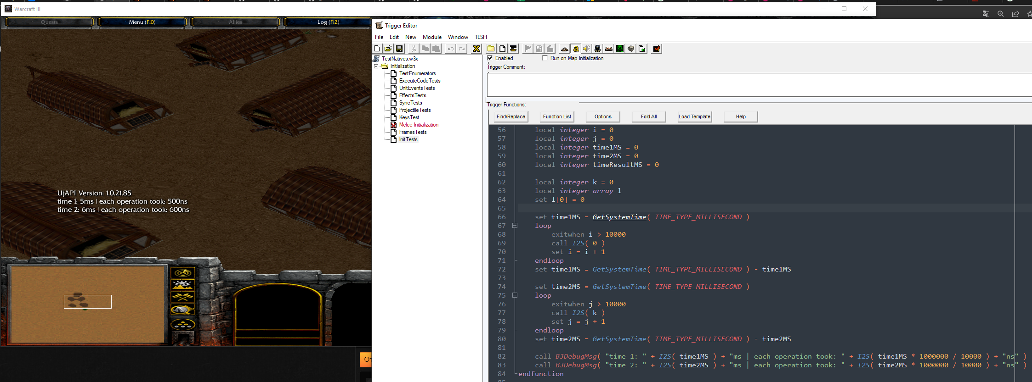Click GetSystemTime on code line 66
Viewport: 1032px width, 382px height.
(x=619, y=217)
